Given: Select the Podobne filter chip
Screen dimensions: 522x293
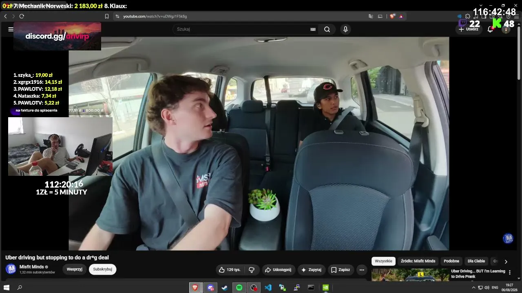Looking at the screenshot, I should pos(451,261).
